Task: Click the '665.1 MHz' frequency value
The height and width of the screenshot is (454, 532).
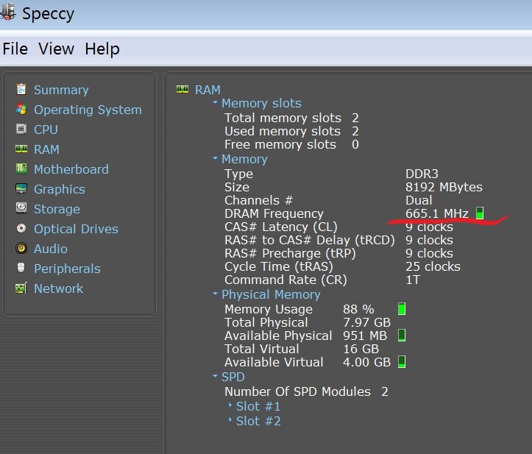Action: click(x=437, y=213)
